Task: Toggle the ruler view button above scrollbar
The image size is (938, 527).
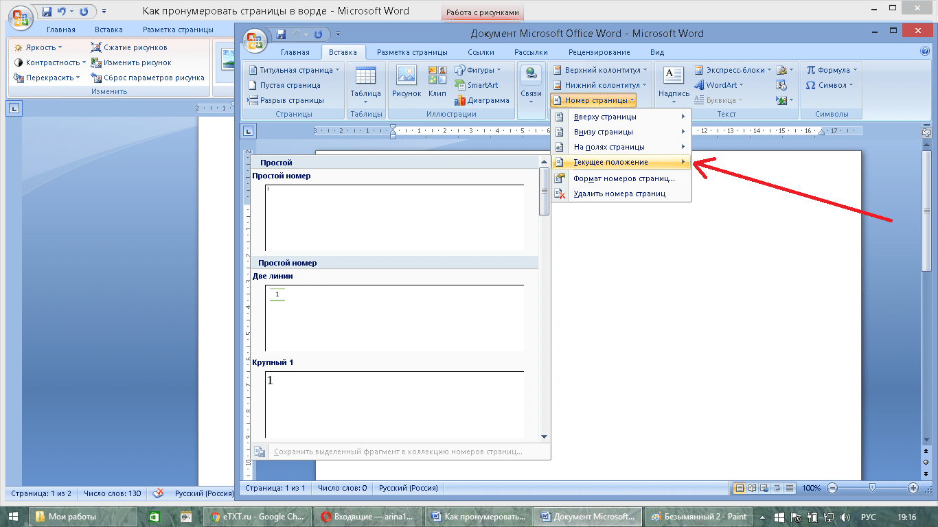Action: (x=926, y=132)
